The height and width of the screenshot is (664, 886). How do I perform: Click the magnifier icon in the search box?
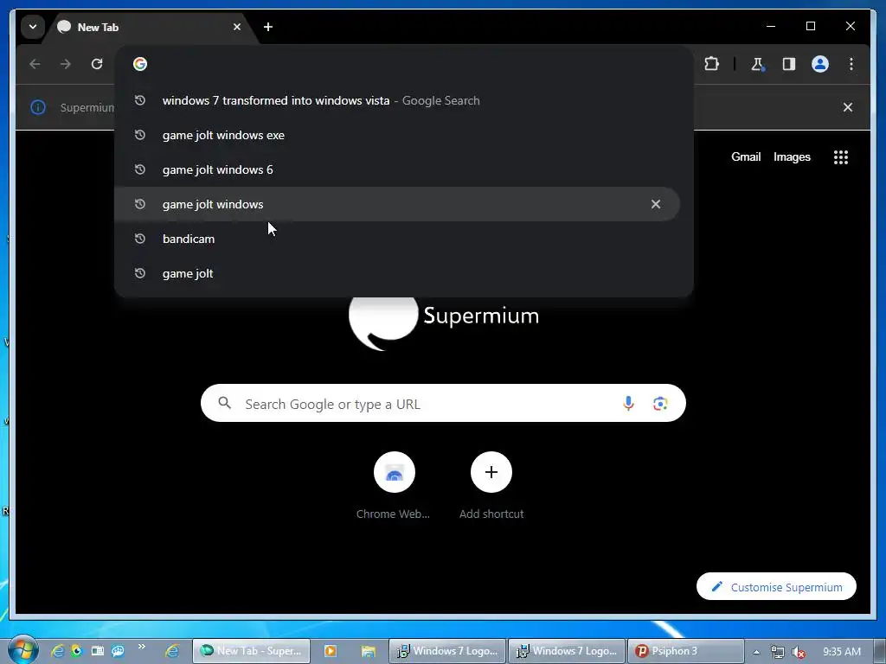coord(225,403)
